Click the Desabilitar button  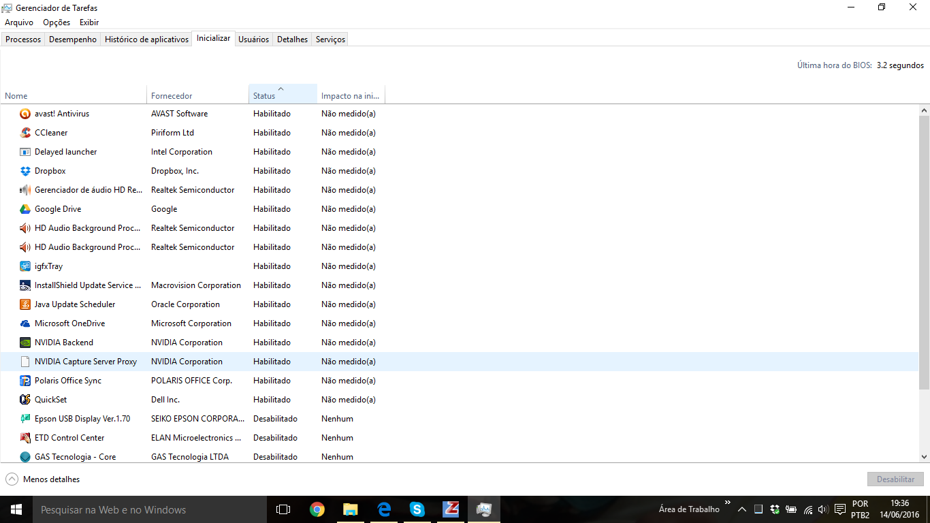[895, 479]
